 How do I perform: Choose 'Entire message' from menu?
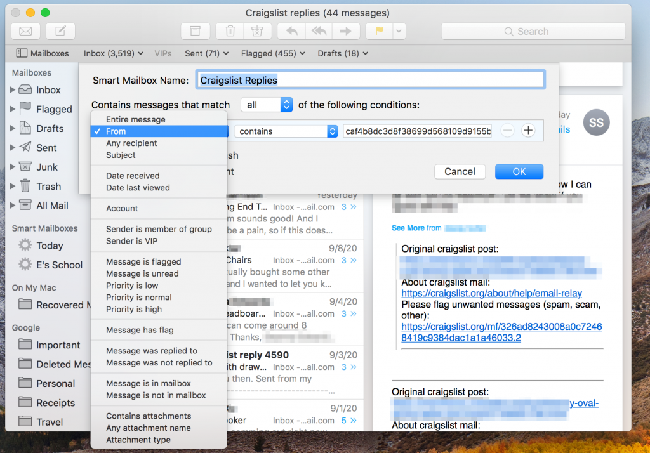coord(159,119)
